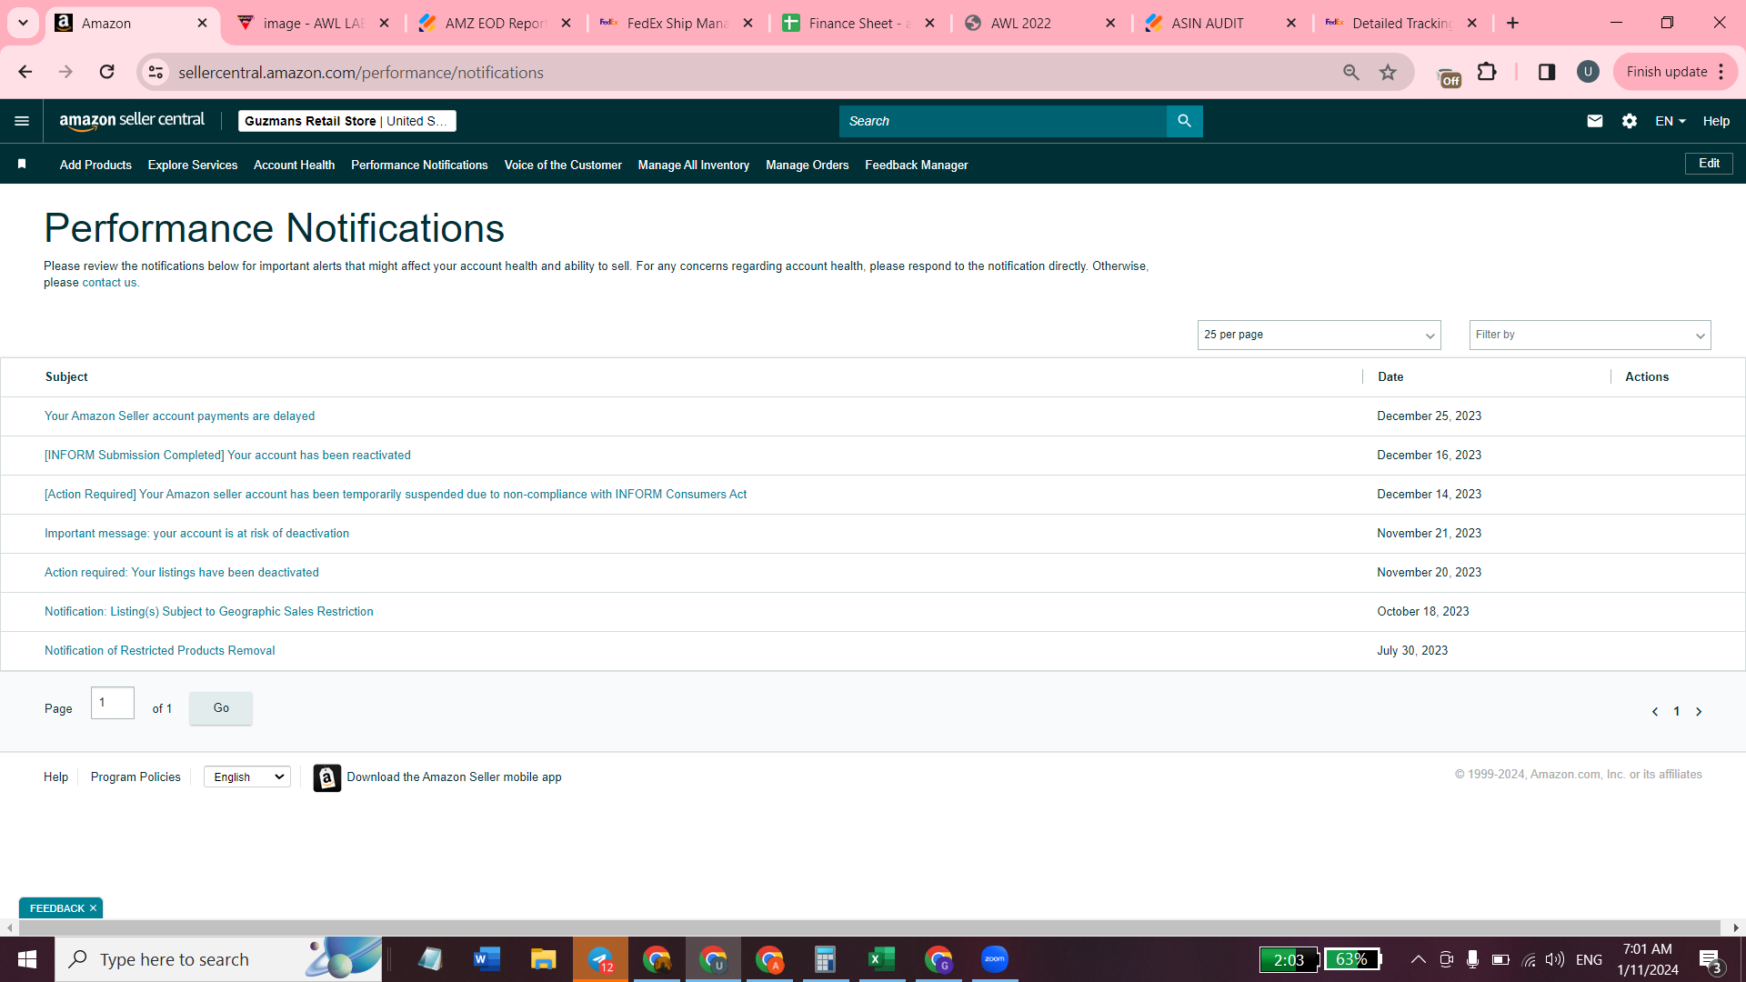1746x982 pixels.
Task: Click the page number input field
Action: point(113,703)
